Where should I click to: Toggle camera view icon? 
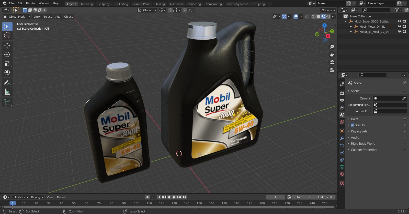[332, 62]
